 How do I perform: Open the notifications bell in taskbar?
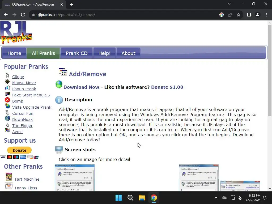(265, 198)
